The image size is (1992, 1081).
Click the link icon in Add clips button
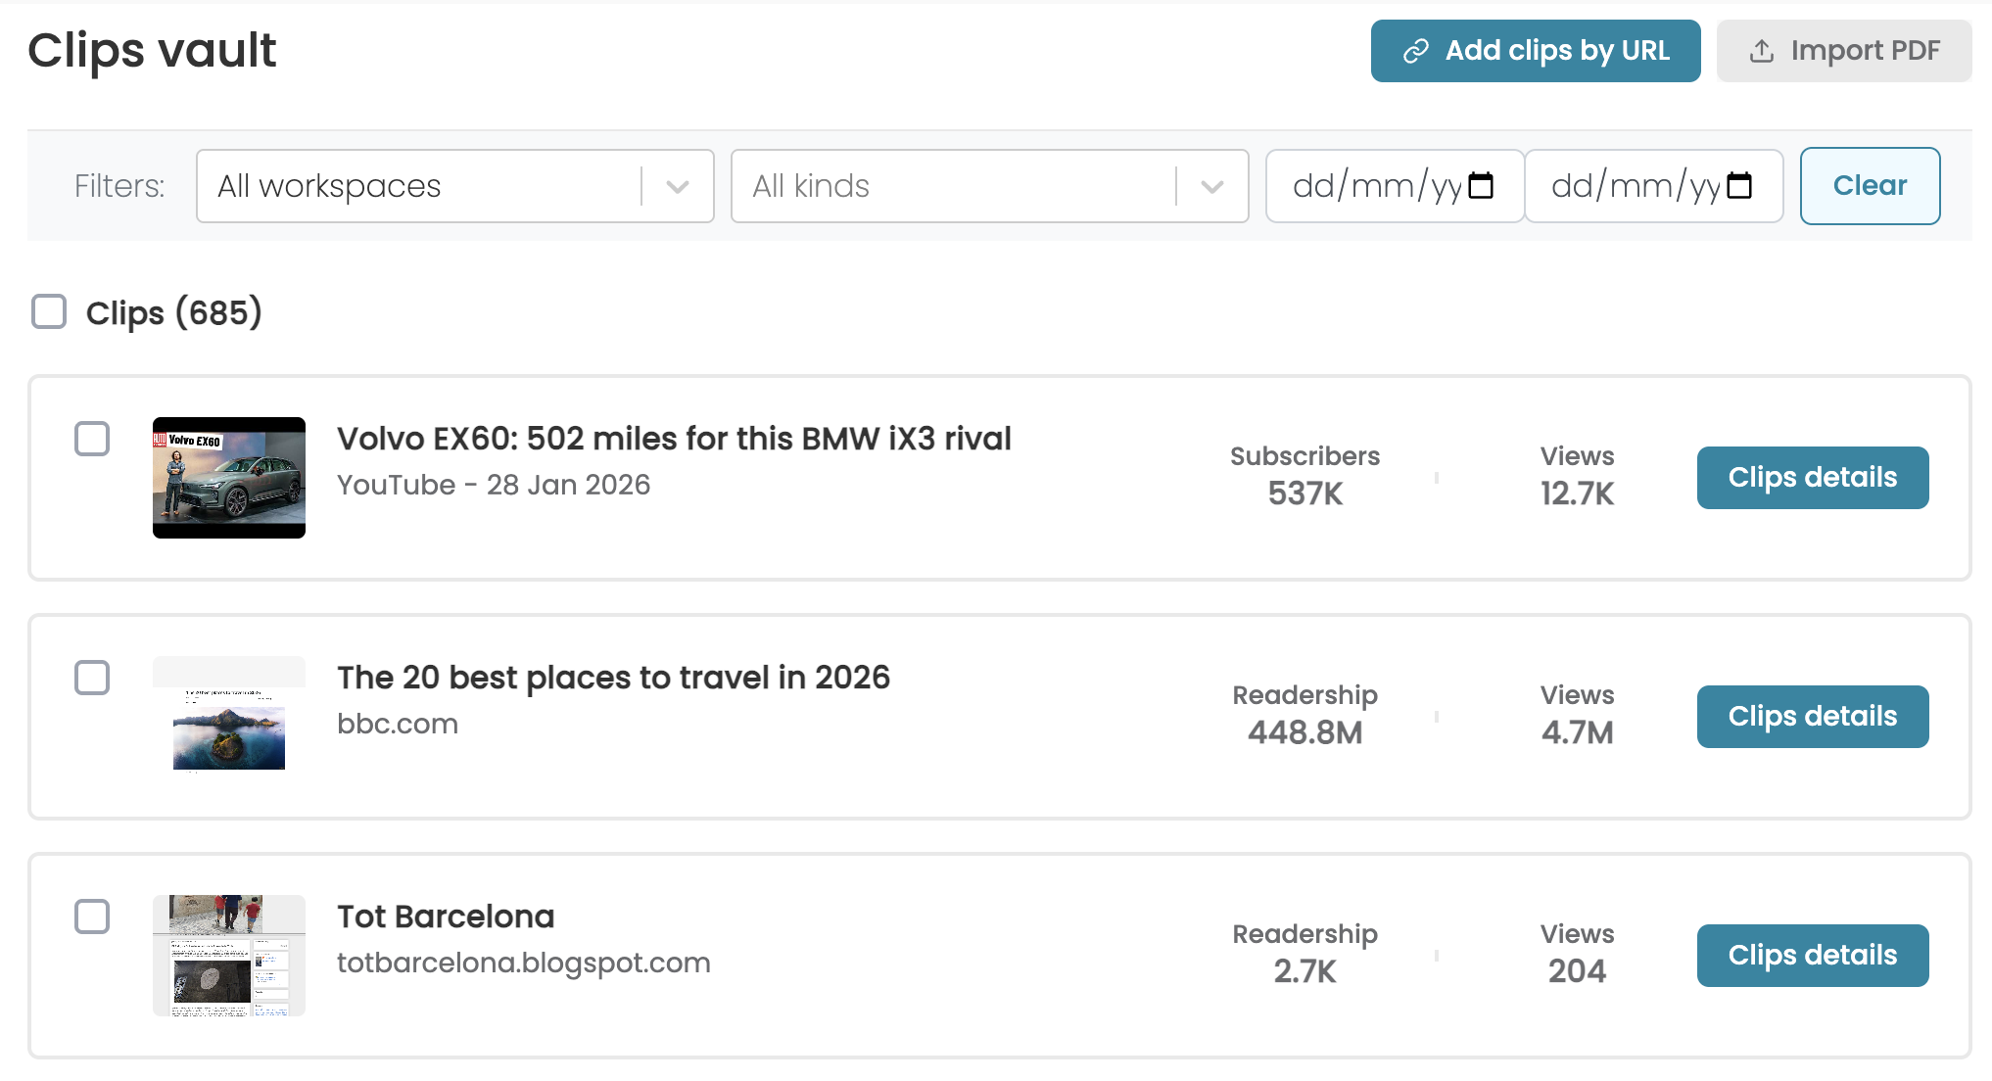(x=1416, y=51)
